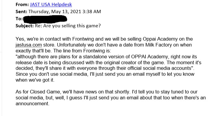Click the 3:38 AM timestamp
This screenshot has height=116, width=208.
[x=92, y=12]
